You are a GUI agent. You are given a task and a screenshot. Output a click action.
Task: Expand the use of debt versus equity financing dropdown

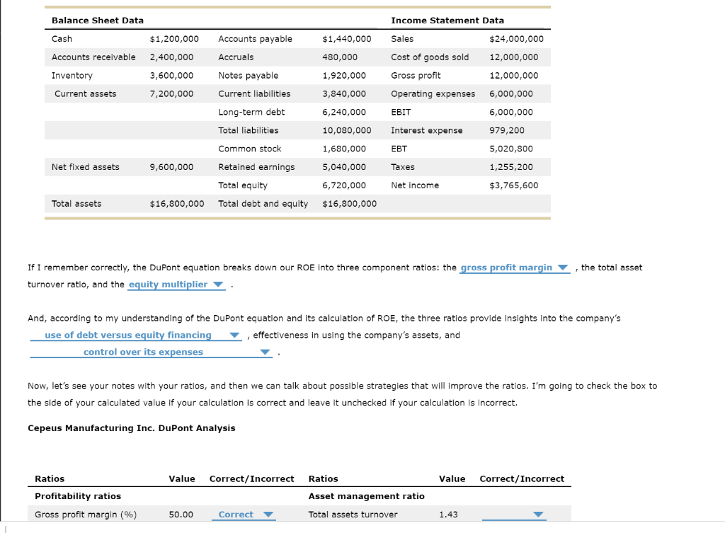234,336
